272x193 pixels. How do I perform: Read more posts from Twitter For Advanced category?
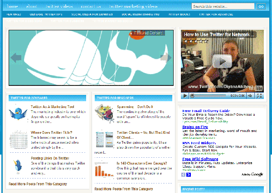tap(38, 184)
